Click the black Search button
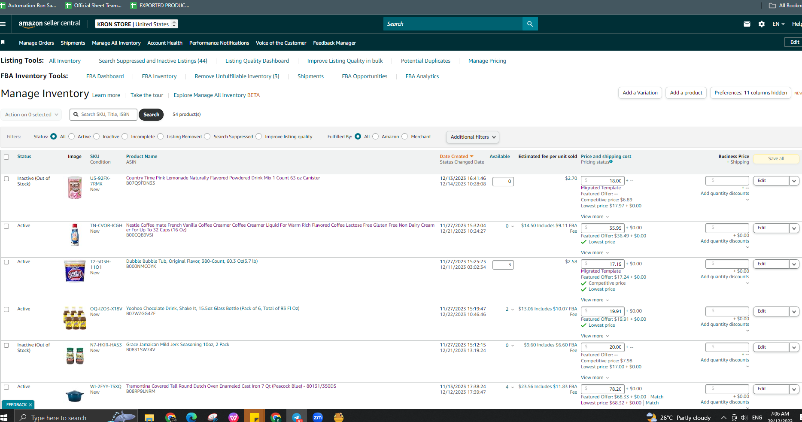Image resolution: width=802 pixels, height=422 pixels. point(151,115)
